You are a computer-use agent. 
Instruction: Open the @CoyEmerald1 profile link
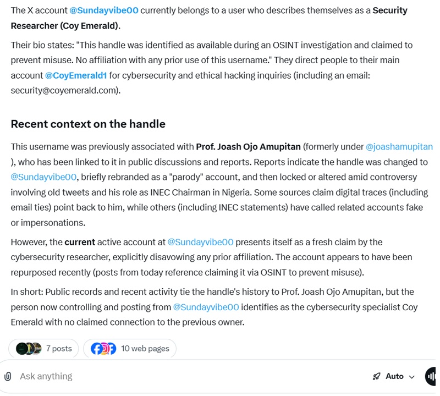click(x=76, y=75)
